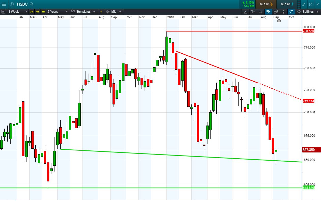Open the hamburger main menu
Viewport: 321px width, 201px height.
[x=4, y=4]
